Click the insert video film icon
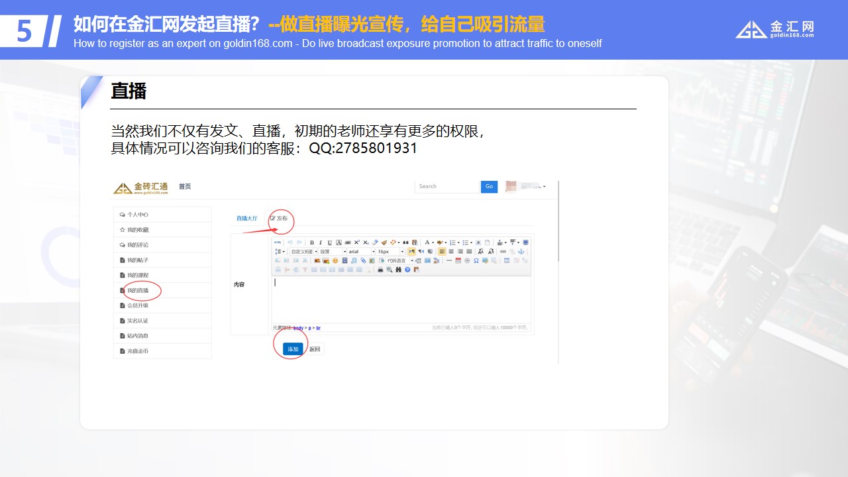The width and height of the screenshot is (848, 477). click(x=344, y=260)
